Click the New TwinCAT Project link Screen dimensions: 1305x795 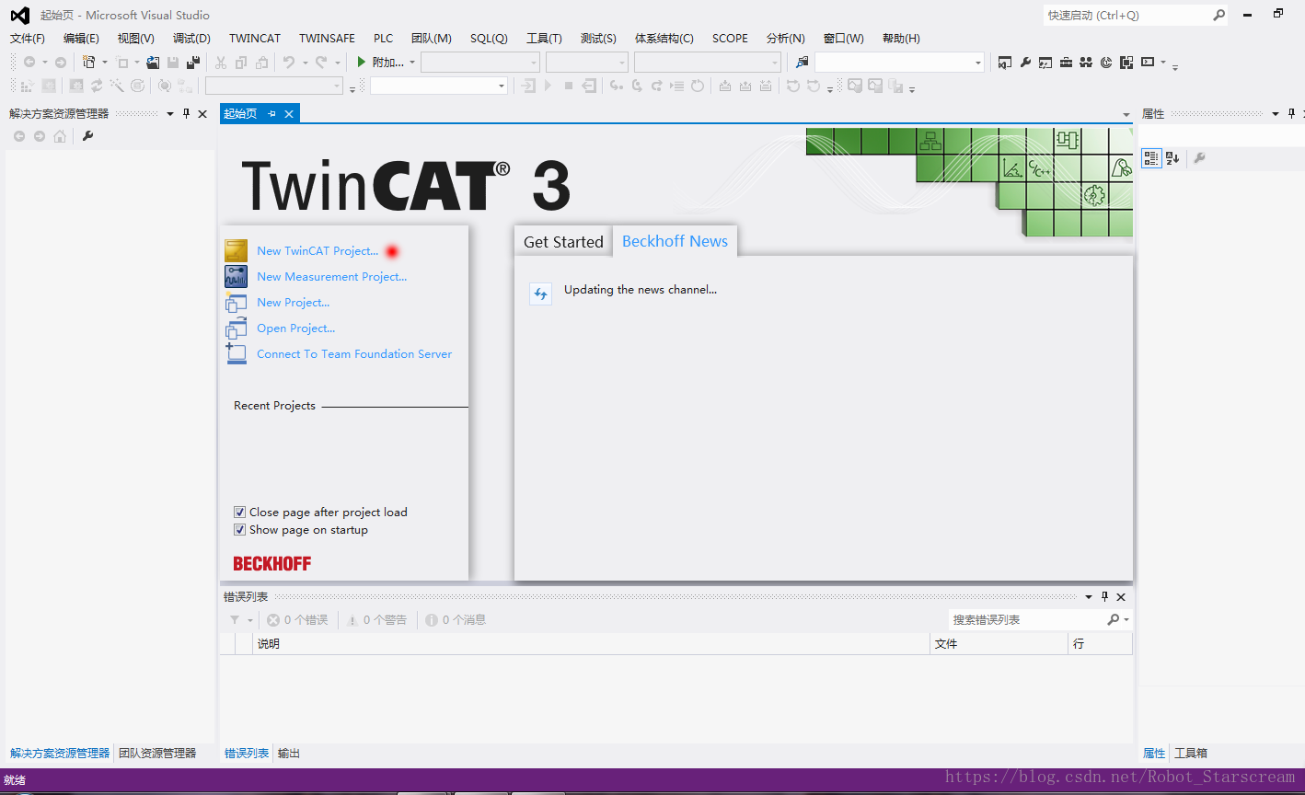pos(318,251)
